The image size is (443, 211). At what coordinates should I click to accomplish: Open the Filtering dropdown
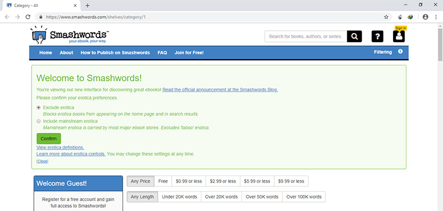[383, 52]
